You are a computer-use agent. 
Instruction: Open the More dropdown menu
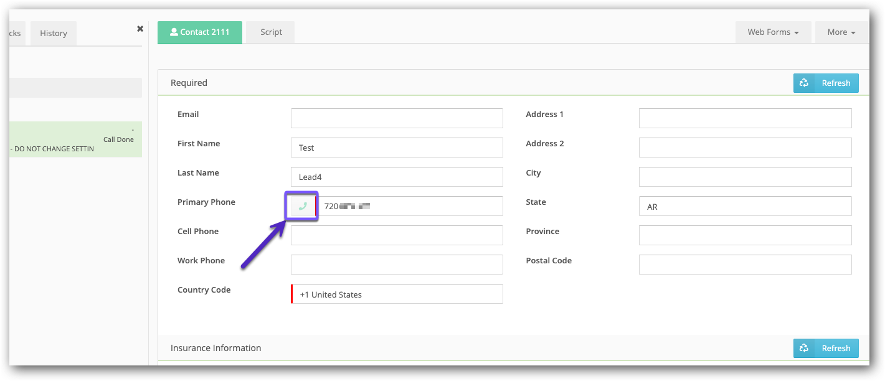841,32
